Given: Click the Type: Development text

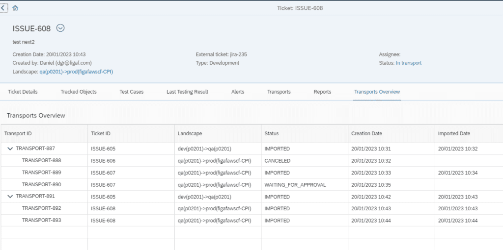Looking at the screenshot, I should [218, 63].
